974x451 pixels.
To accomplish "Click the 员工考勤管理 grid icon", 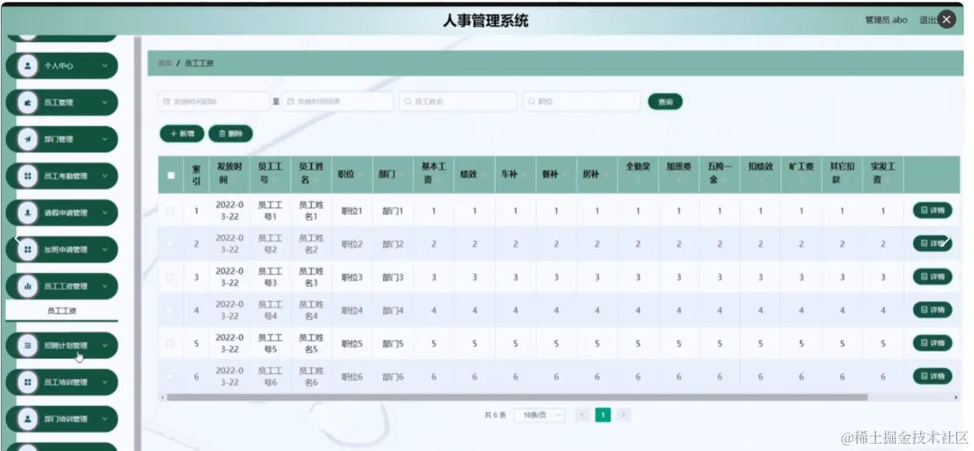I will coord(28,176).
